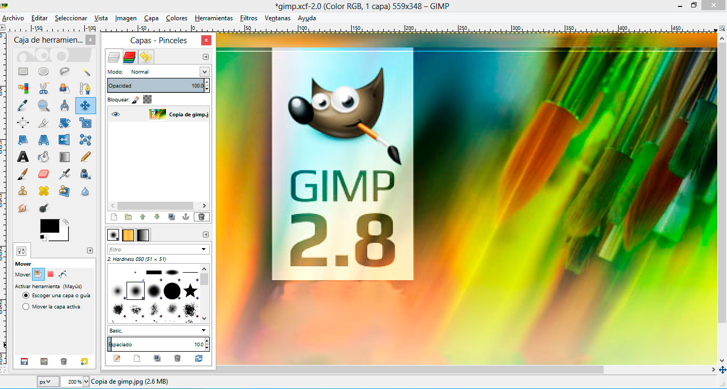Select the Eraser tool
The image size is (727, 389).
(44, 174)
